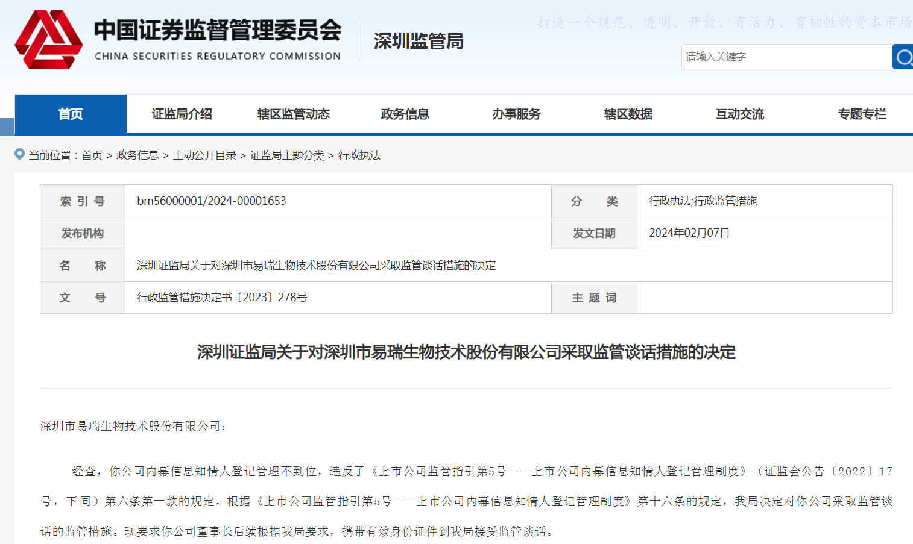
Task: Click the 深圳监管局 header text
Action: point(419,41)
